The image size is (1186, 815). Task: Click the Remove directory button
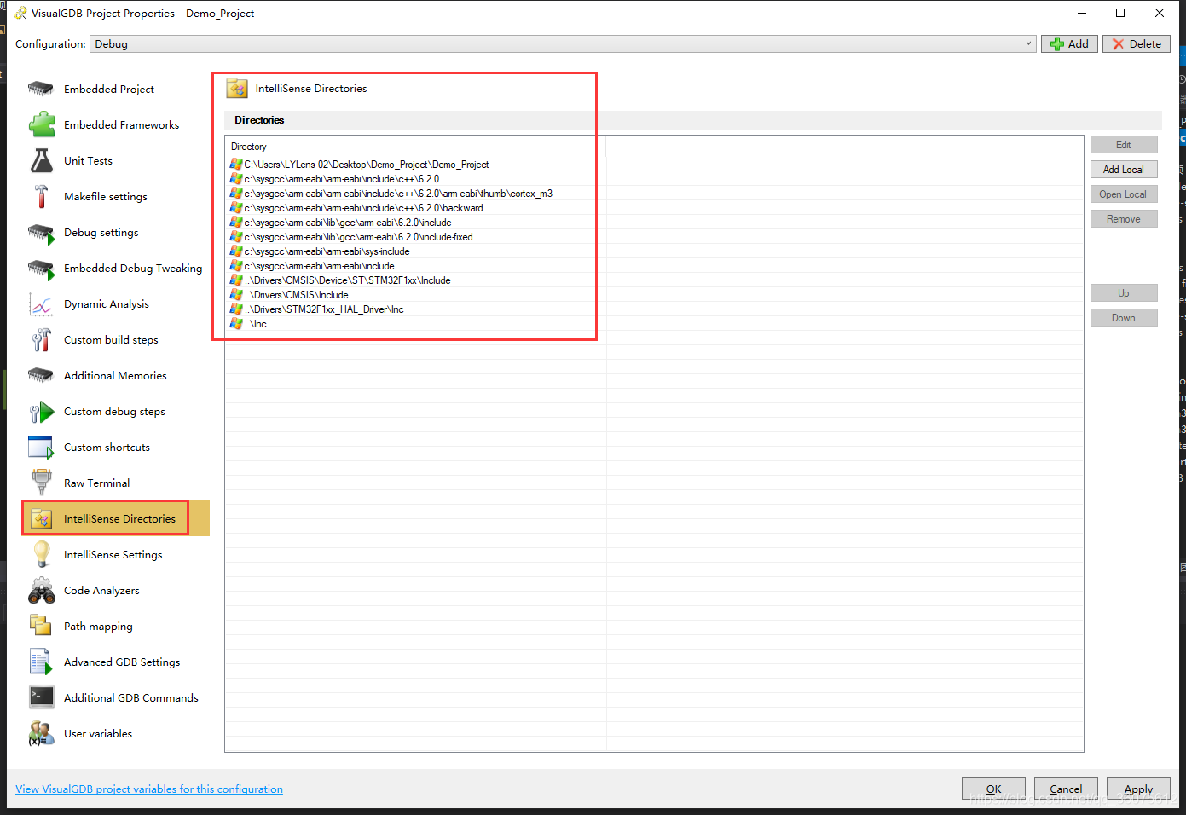1124,219
